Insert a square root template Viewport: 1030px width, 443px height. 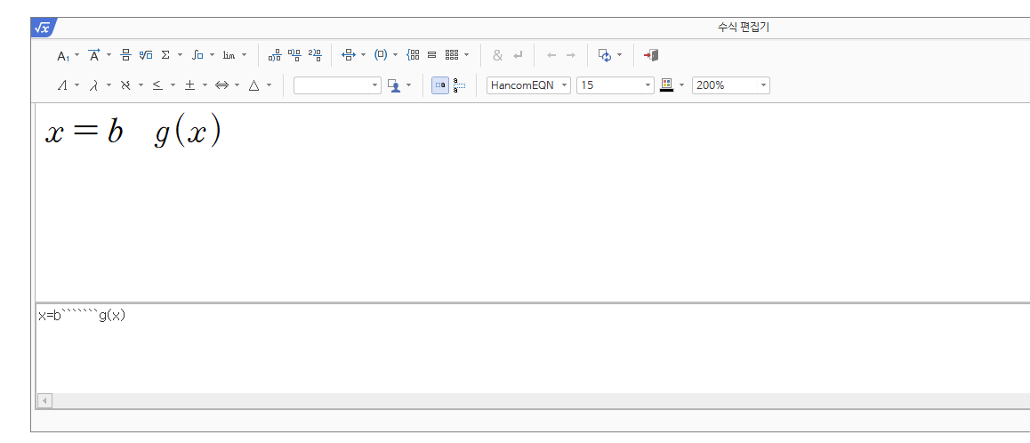(x=146, y=55)
